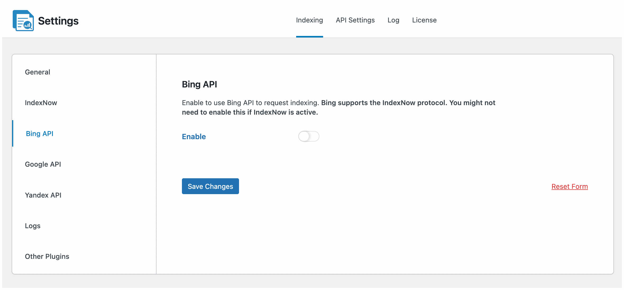Select General settings section

click(x=37, y=72)
